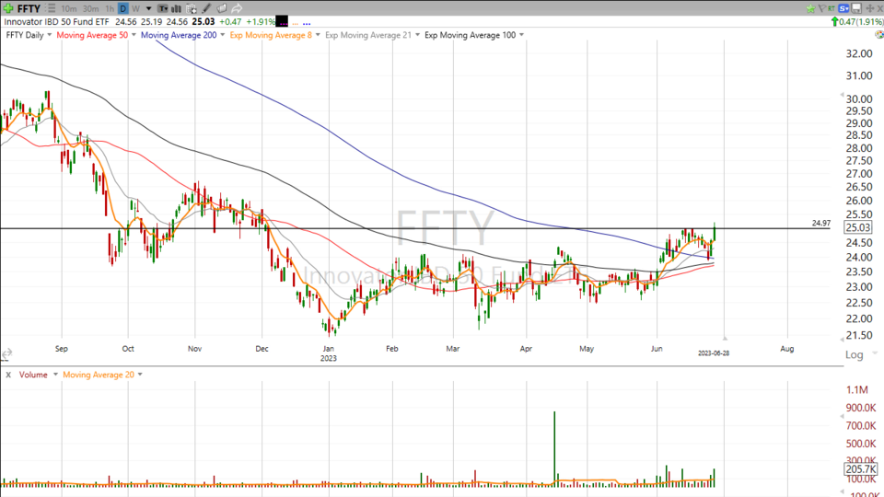Click the filter funnel icon

coord(822,8)
